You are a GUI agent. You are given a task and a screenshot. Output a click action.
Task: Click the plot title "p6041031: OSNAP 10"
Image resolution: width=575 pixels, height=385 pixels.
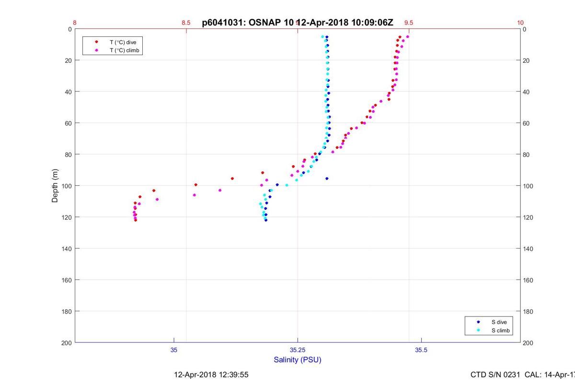tap(248, 22)
